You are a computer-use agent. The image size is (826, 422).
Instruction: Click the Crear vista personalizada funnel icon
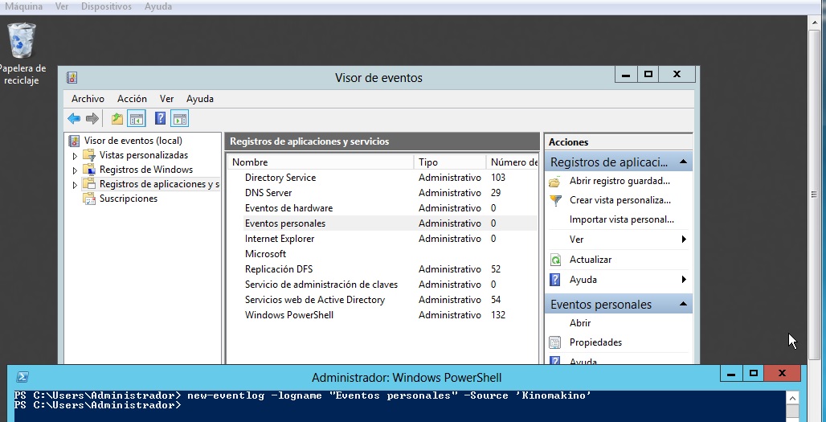coord(554,200)
